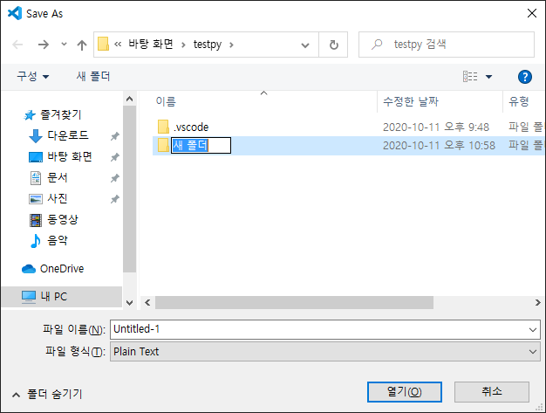Click the navigation pane scroll up arrow
Screen dimensions: 546x413
point(130,99)
